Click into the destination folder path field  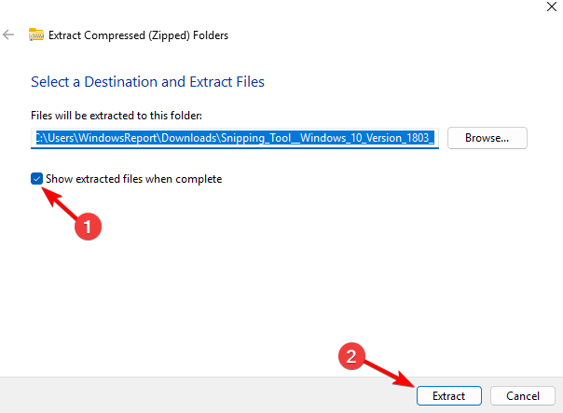click(235, 138)
